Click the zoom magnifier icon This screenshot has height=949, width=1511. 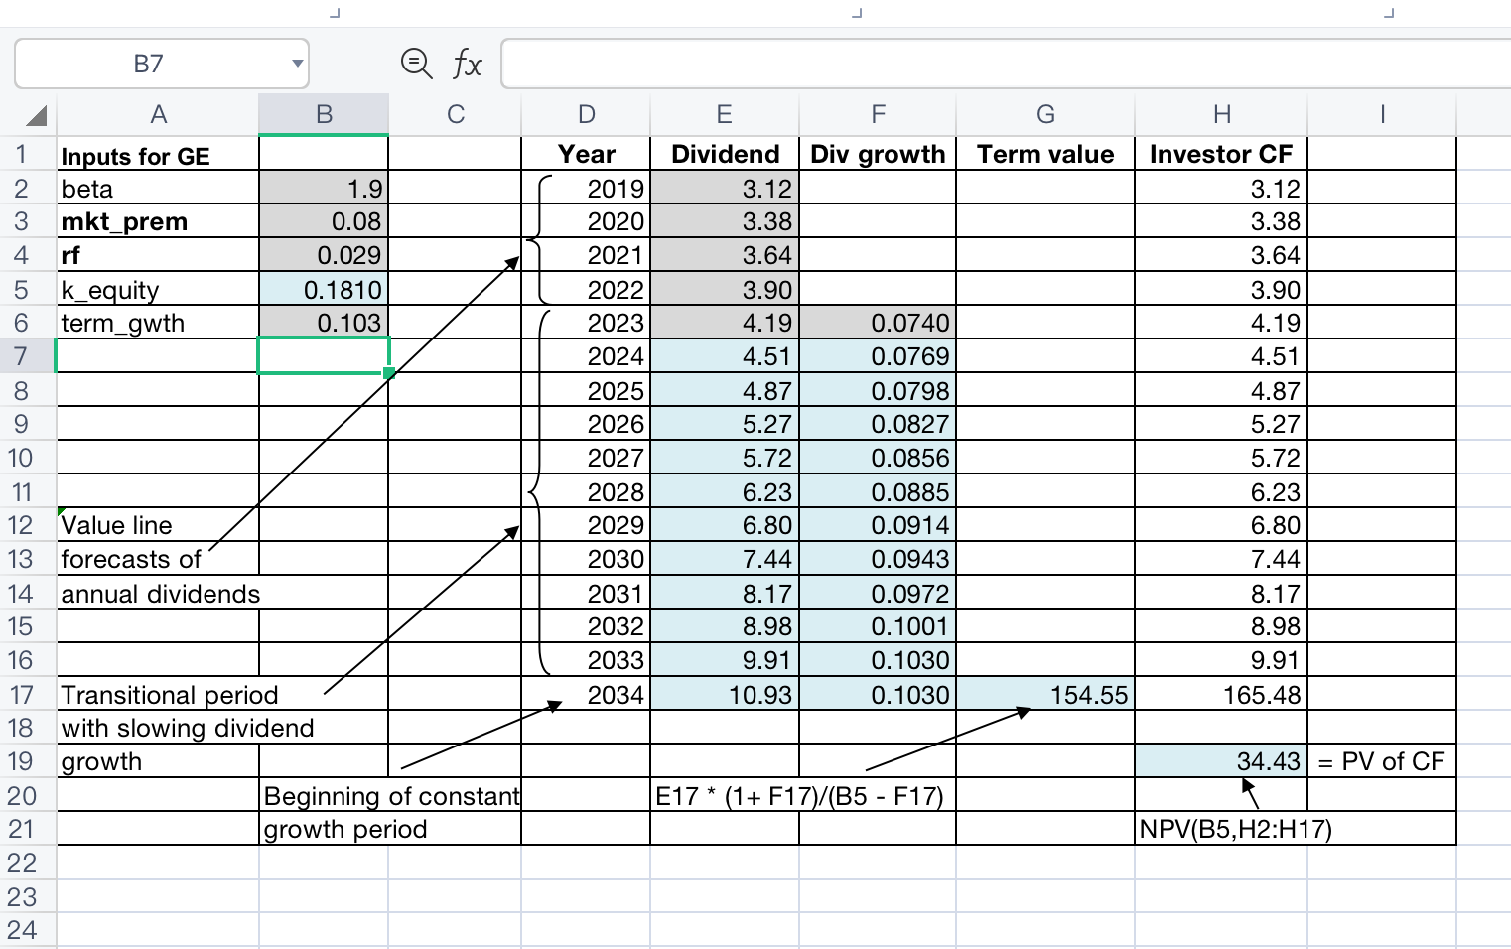click(x=416, y=64)
